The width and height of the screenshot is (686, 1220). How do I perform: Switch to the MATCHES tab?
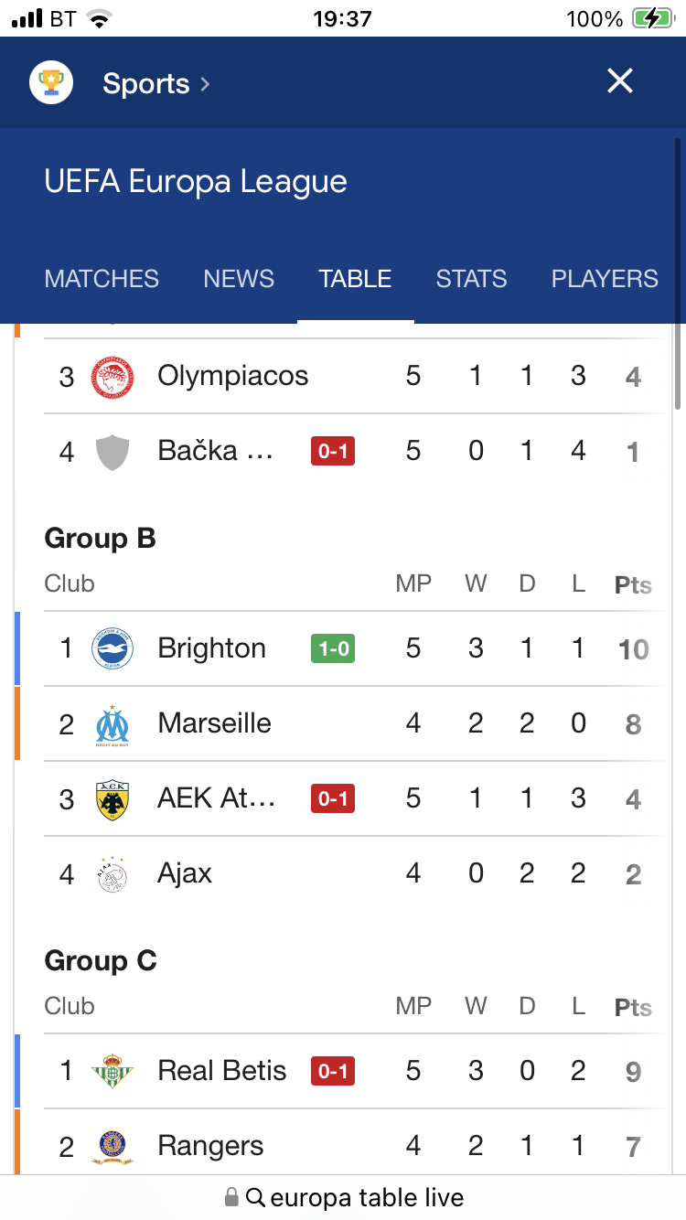point(102,279)
